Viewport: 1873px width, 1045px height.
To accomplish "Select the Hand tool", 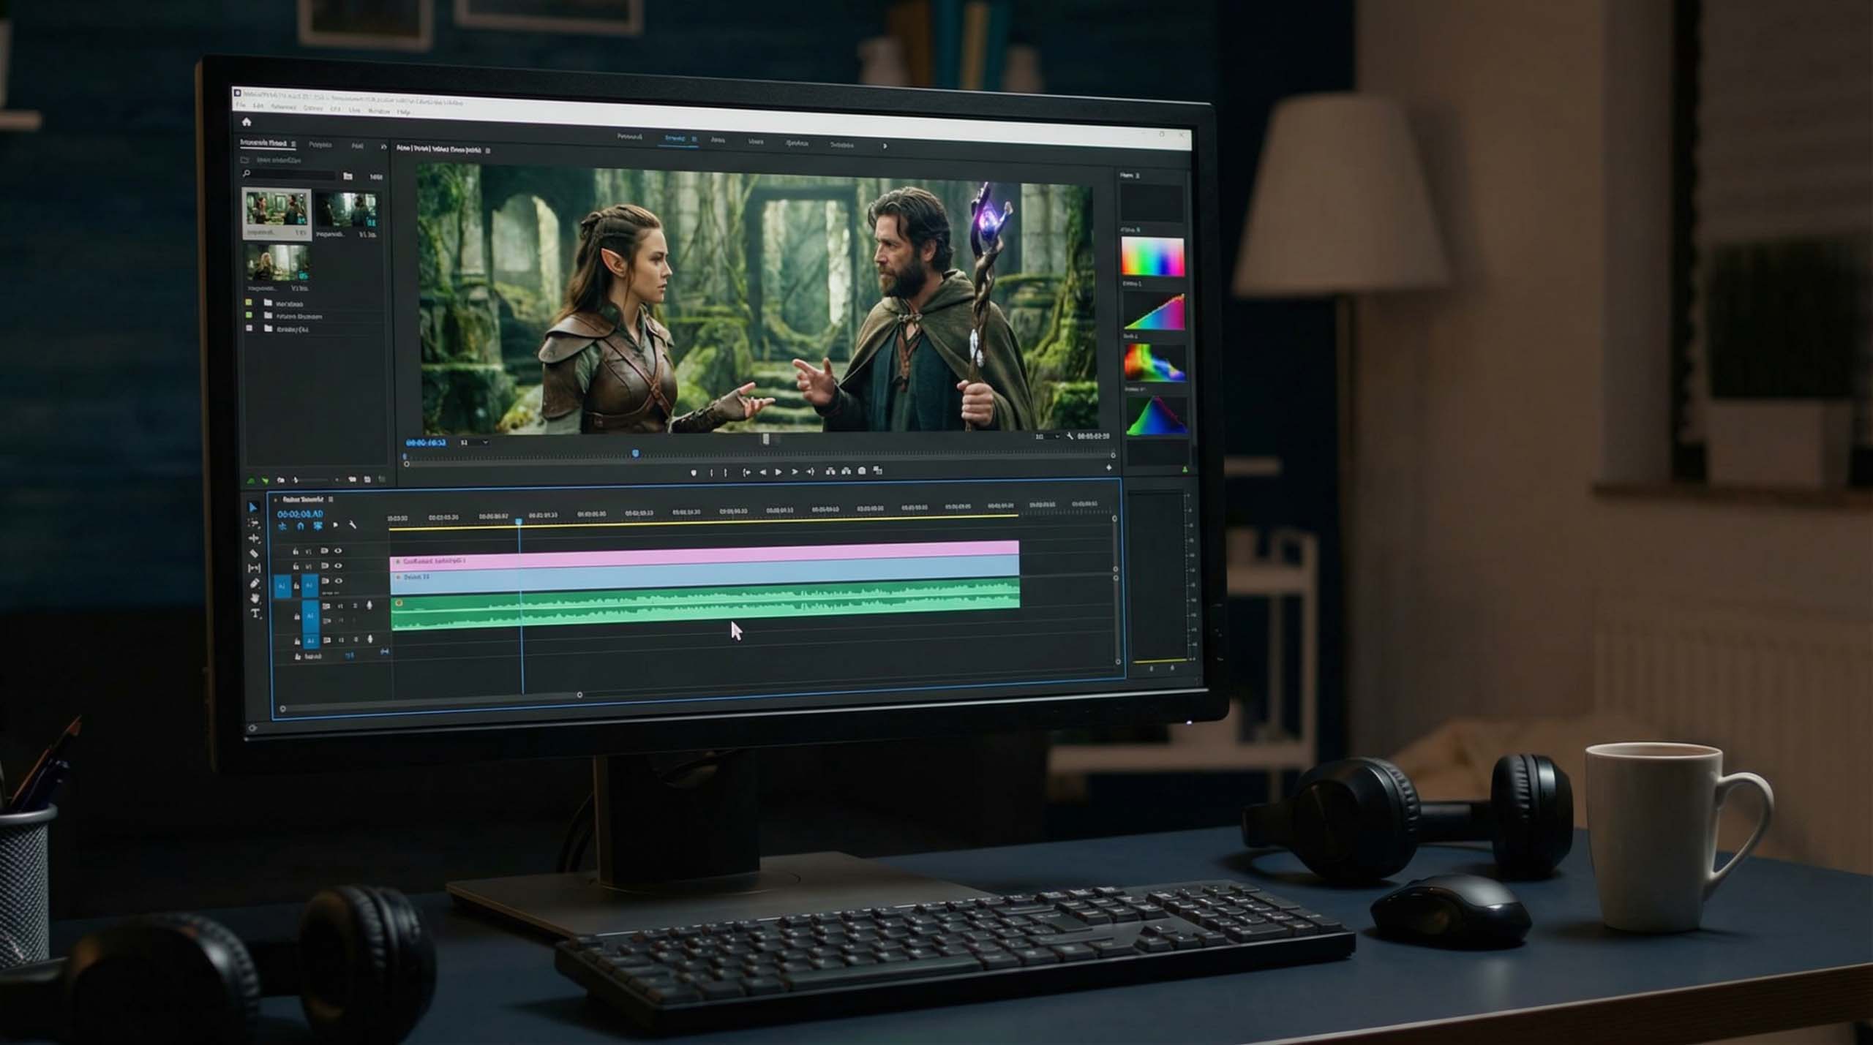I will (255, 599).
